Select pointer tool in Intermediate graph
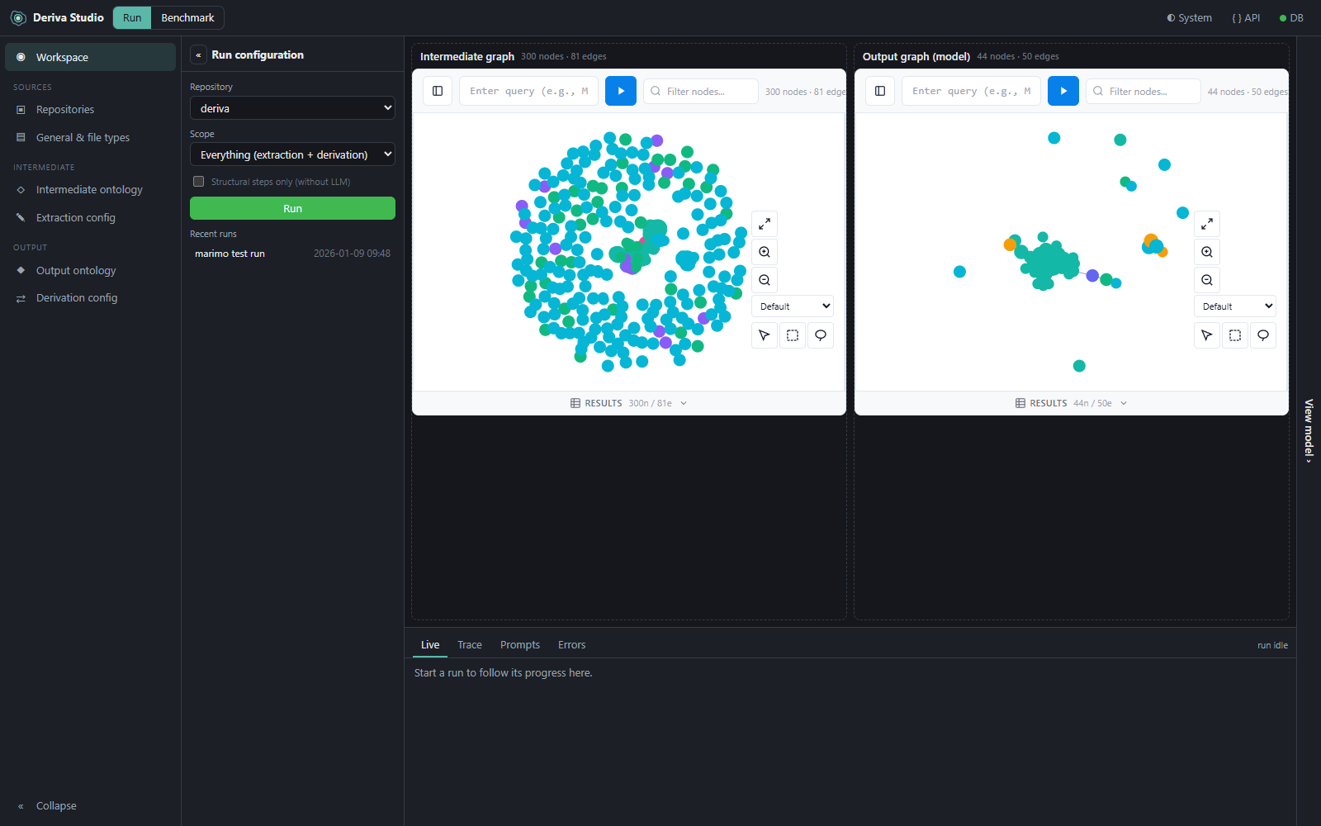Screen dimensions: 1321x826 765,335
